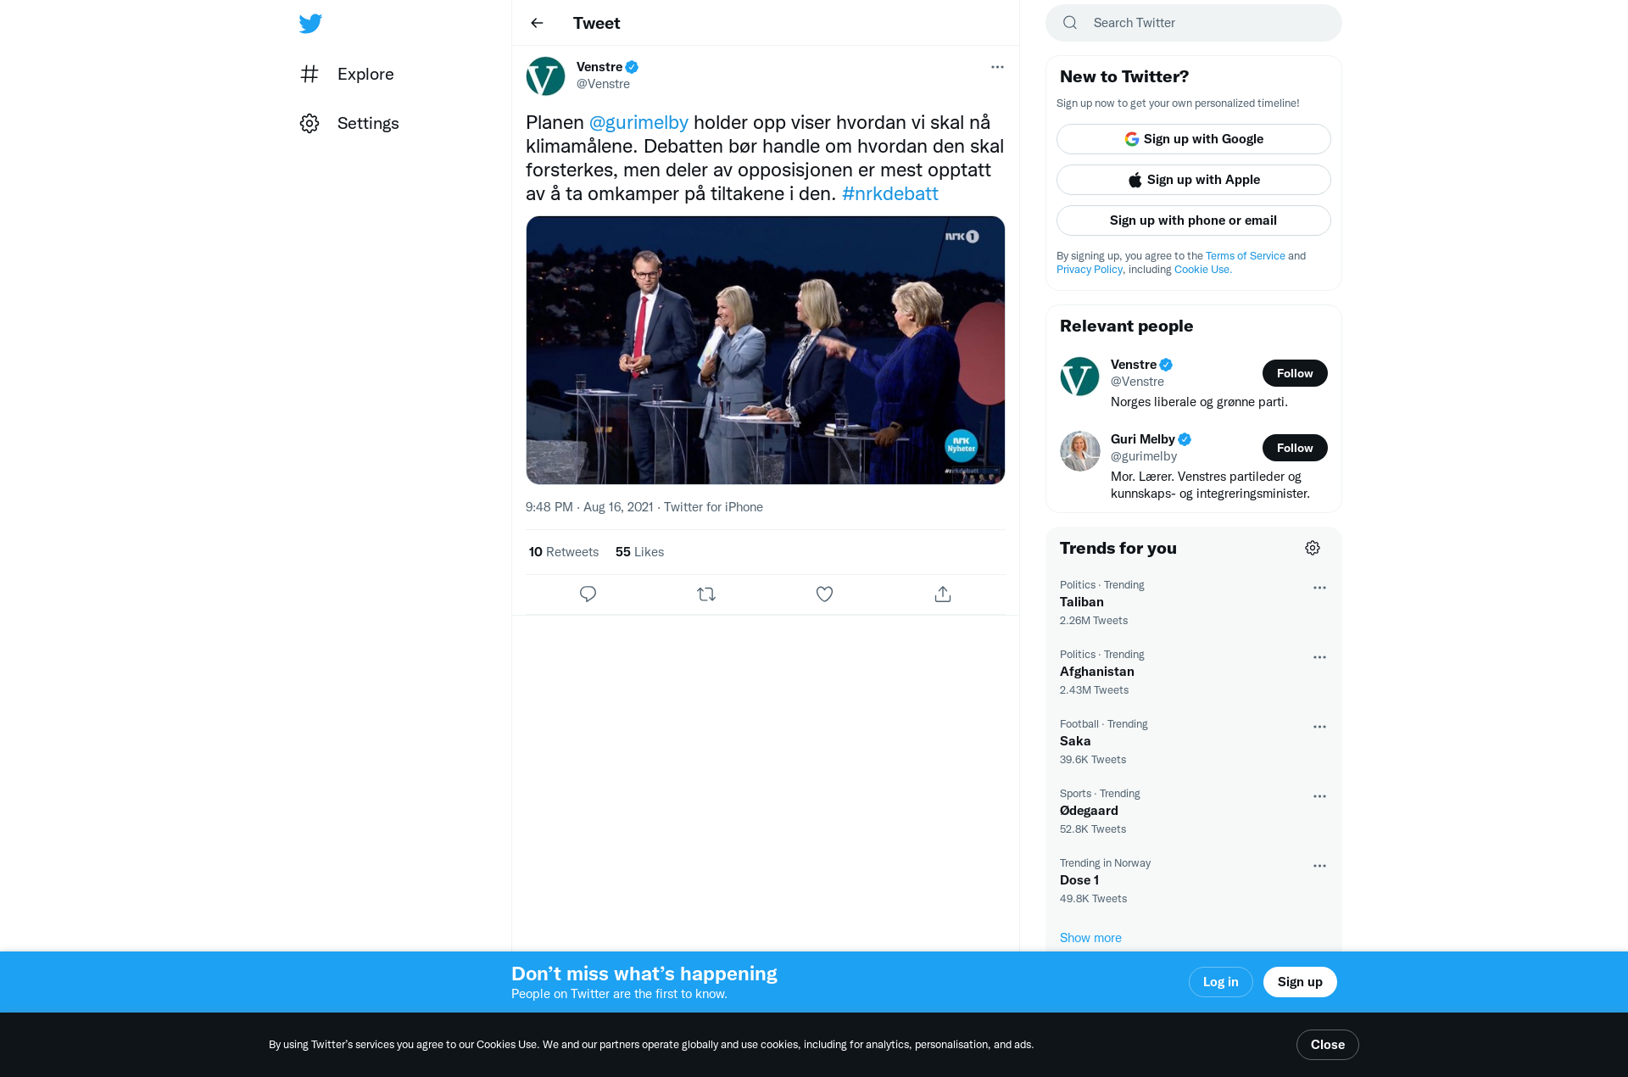Open the #nrkdebatt hashtag
This screenshot has width=1628, height=1077.
pyautogui.click(x=889, y=193)
